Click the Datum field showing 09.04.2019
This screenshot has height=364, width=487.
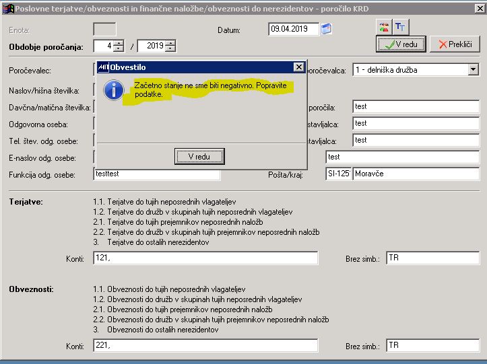(x=294, y=29)
